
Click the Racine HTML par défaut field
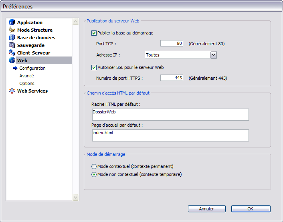(170, 115)
